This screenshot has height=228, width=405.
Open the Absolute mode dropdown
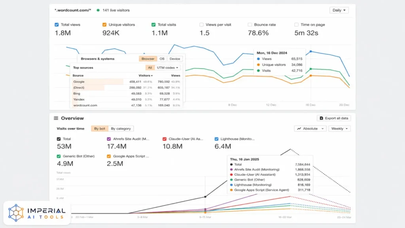pos(310,129)
